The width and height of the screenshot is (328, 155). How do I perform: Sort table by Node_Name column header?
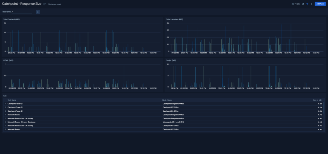point(167,100)
